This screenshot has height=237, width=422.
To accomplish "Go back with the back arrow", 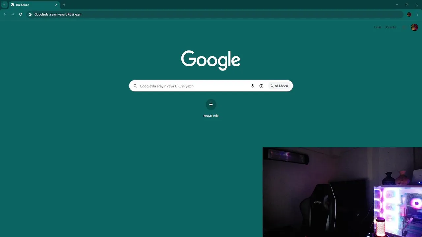I will 5,14.
